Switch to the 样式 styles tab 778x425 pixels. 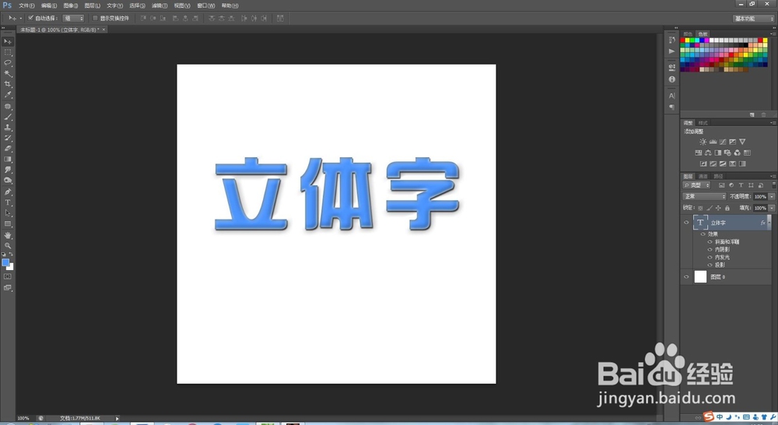(x=703, y=123)
